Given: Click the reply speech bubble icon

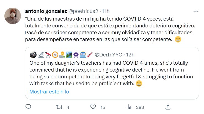Looking at the screenshot, I should [x=28, y=107].
